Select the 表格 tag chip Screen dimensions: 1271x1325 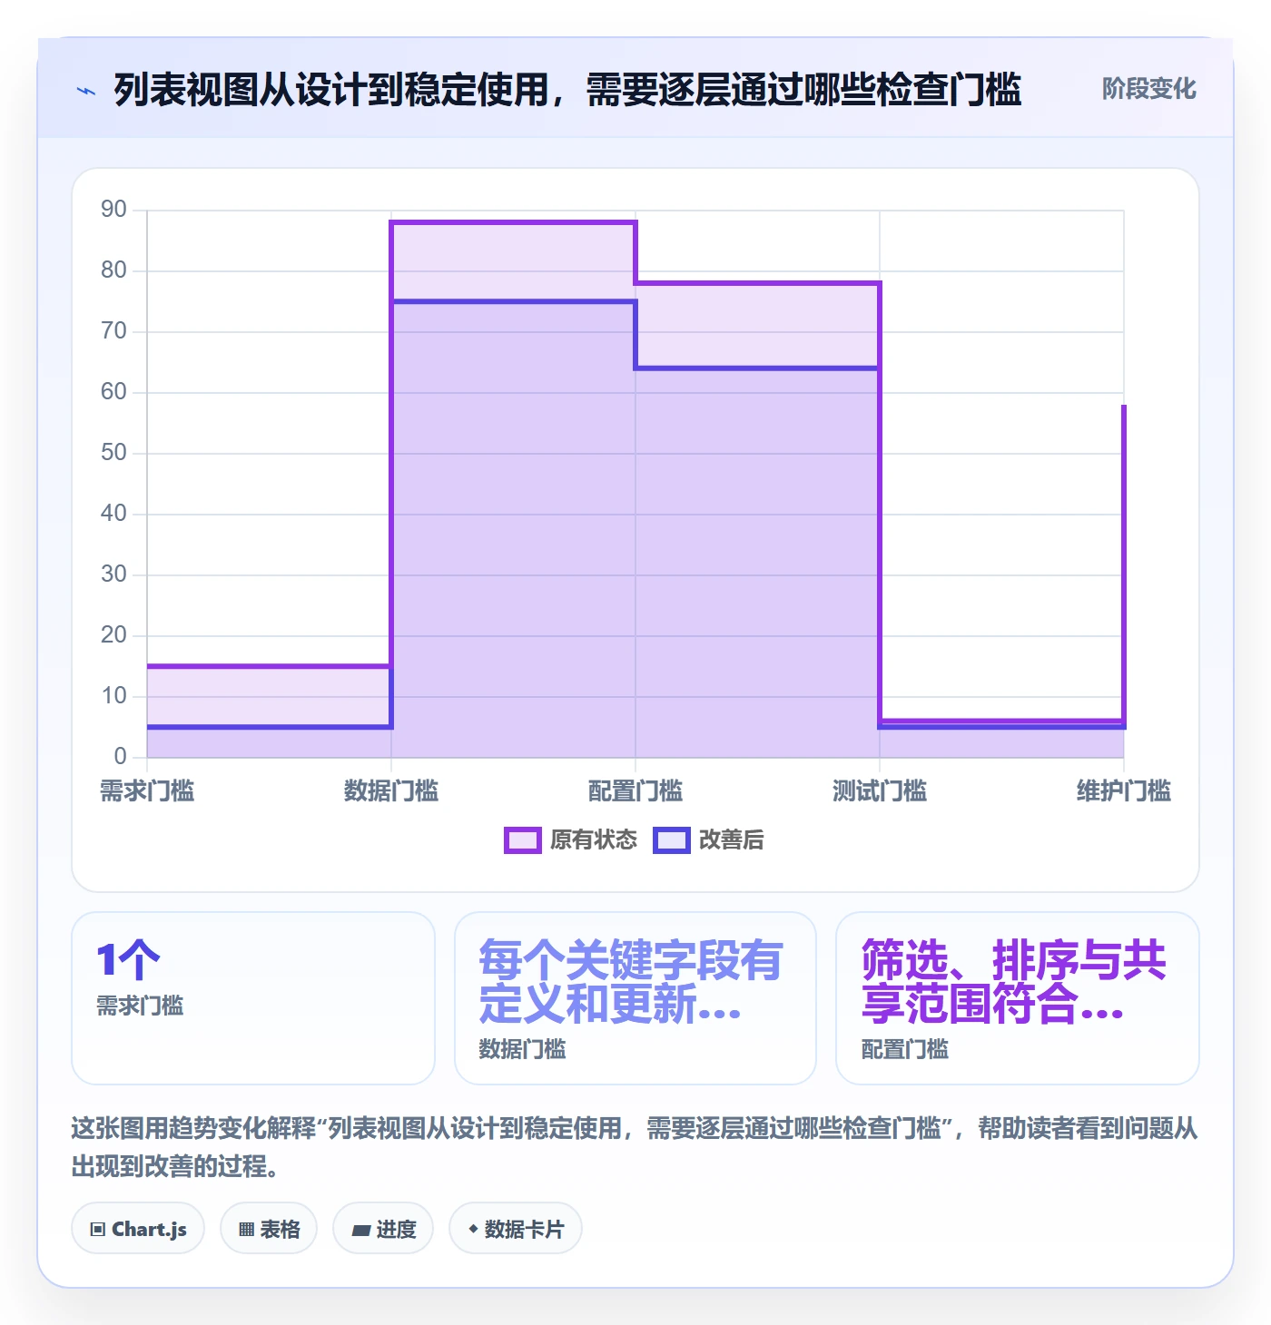[x=269, y=1229]
